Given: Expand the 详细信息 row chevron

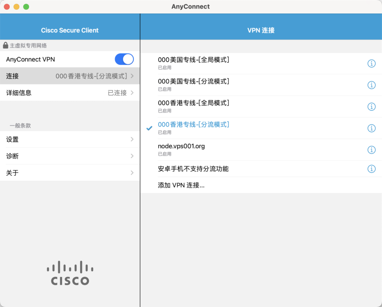Looking at the screenshot, I should [x=132, y=93].
